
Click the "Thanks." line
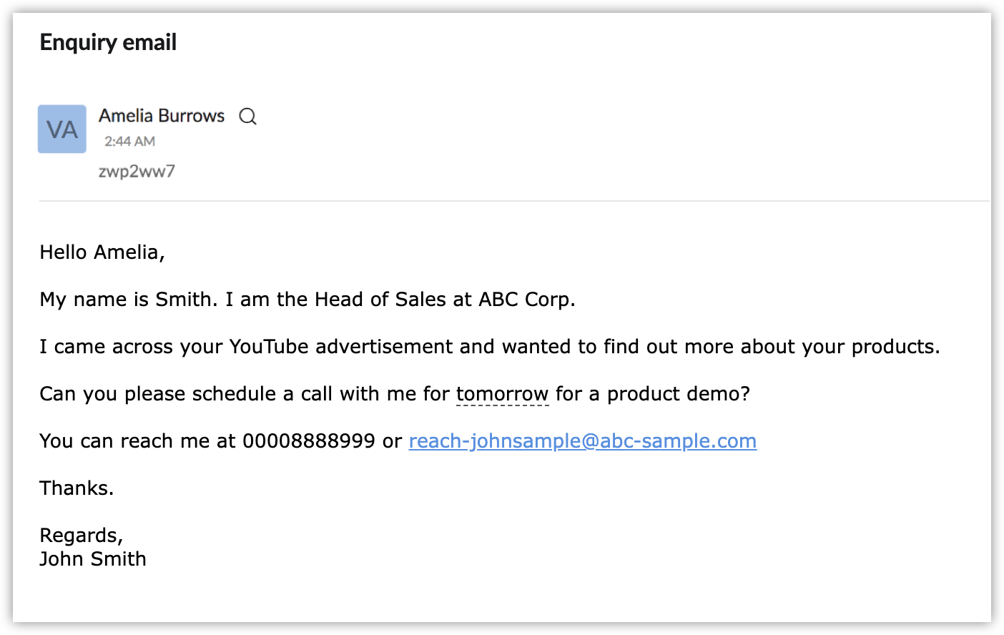click(x=77, y=488)
